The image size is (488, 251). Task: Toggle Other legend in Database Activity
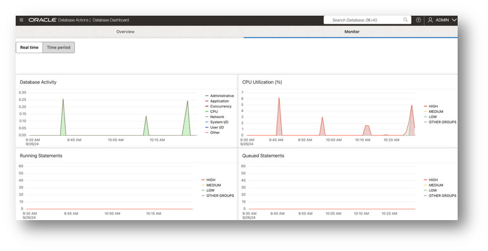tap(213, 132)
